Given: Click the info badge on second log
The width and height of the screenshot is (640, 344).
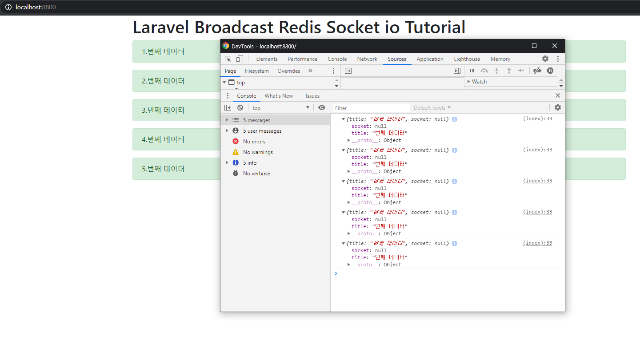Looking at the screenshot, I should point(454,150).
